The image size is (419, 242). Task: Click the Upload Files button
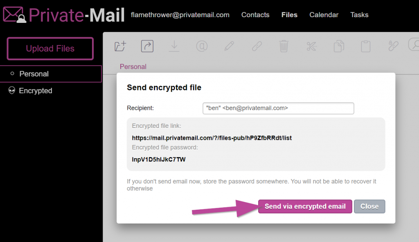pos(50,49)
